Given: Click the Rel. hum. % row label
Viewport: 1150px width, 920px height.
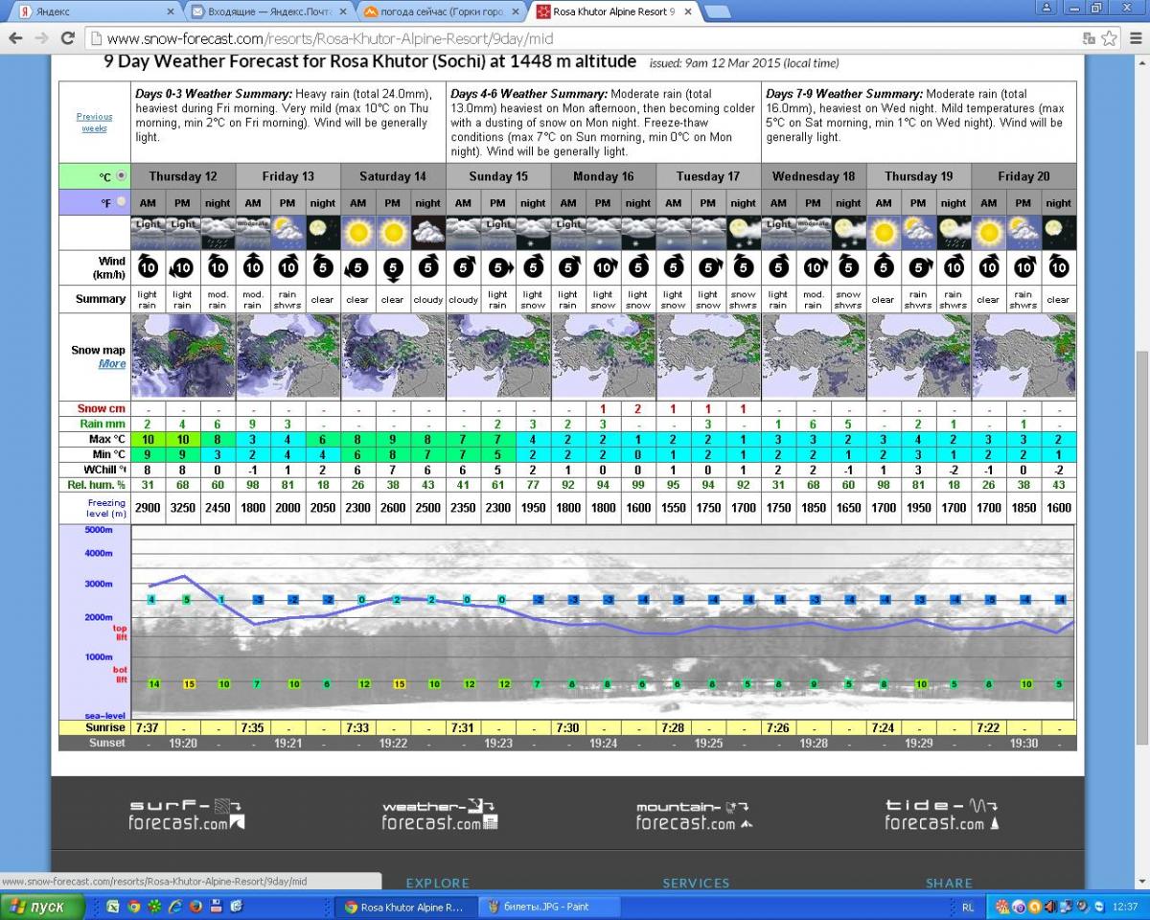Looking at the screenshot, I should click(95, 484).
